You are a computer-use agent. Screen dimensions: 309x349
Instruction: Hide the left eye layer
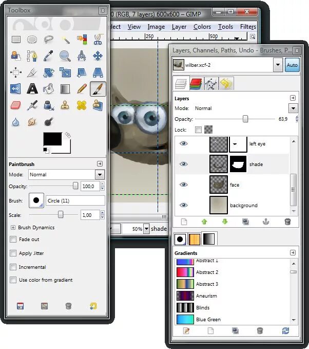(183, 143)
